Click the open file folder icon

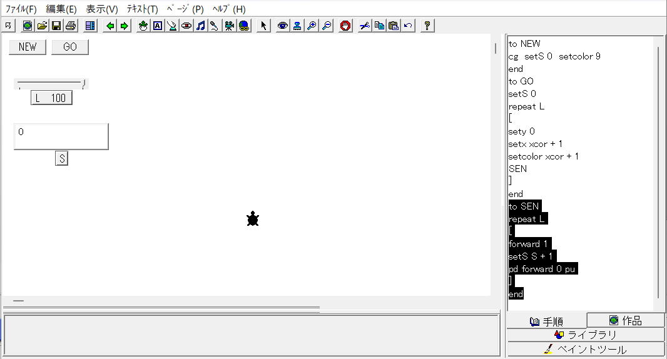coord(42,26)
